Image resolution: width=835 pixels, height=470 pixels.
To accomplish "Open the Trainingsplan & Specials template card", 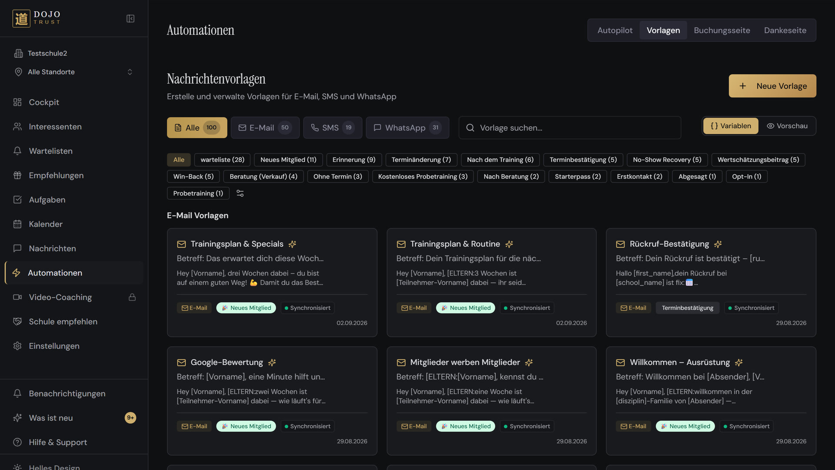I will click(272, 282).
